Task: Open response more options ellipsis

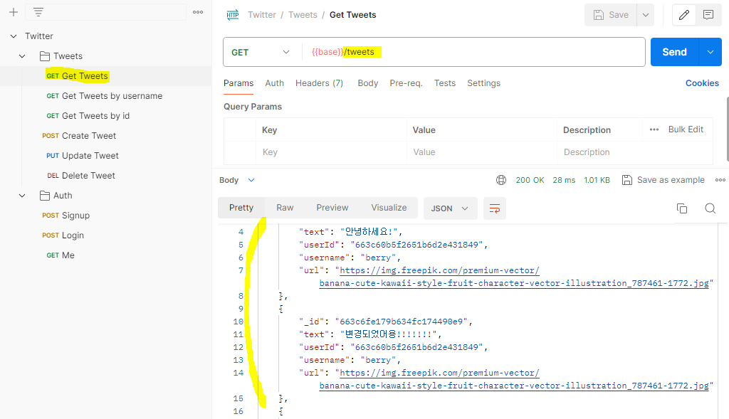Action: [x=720, y=180]
